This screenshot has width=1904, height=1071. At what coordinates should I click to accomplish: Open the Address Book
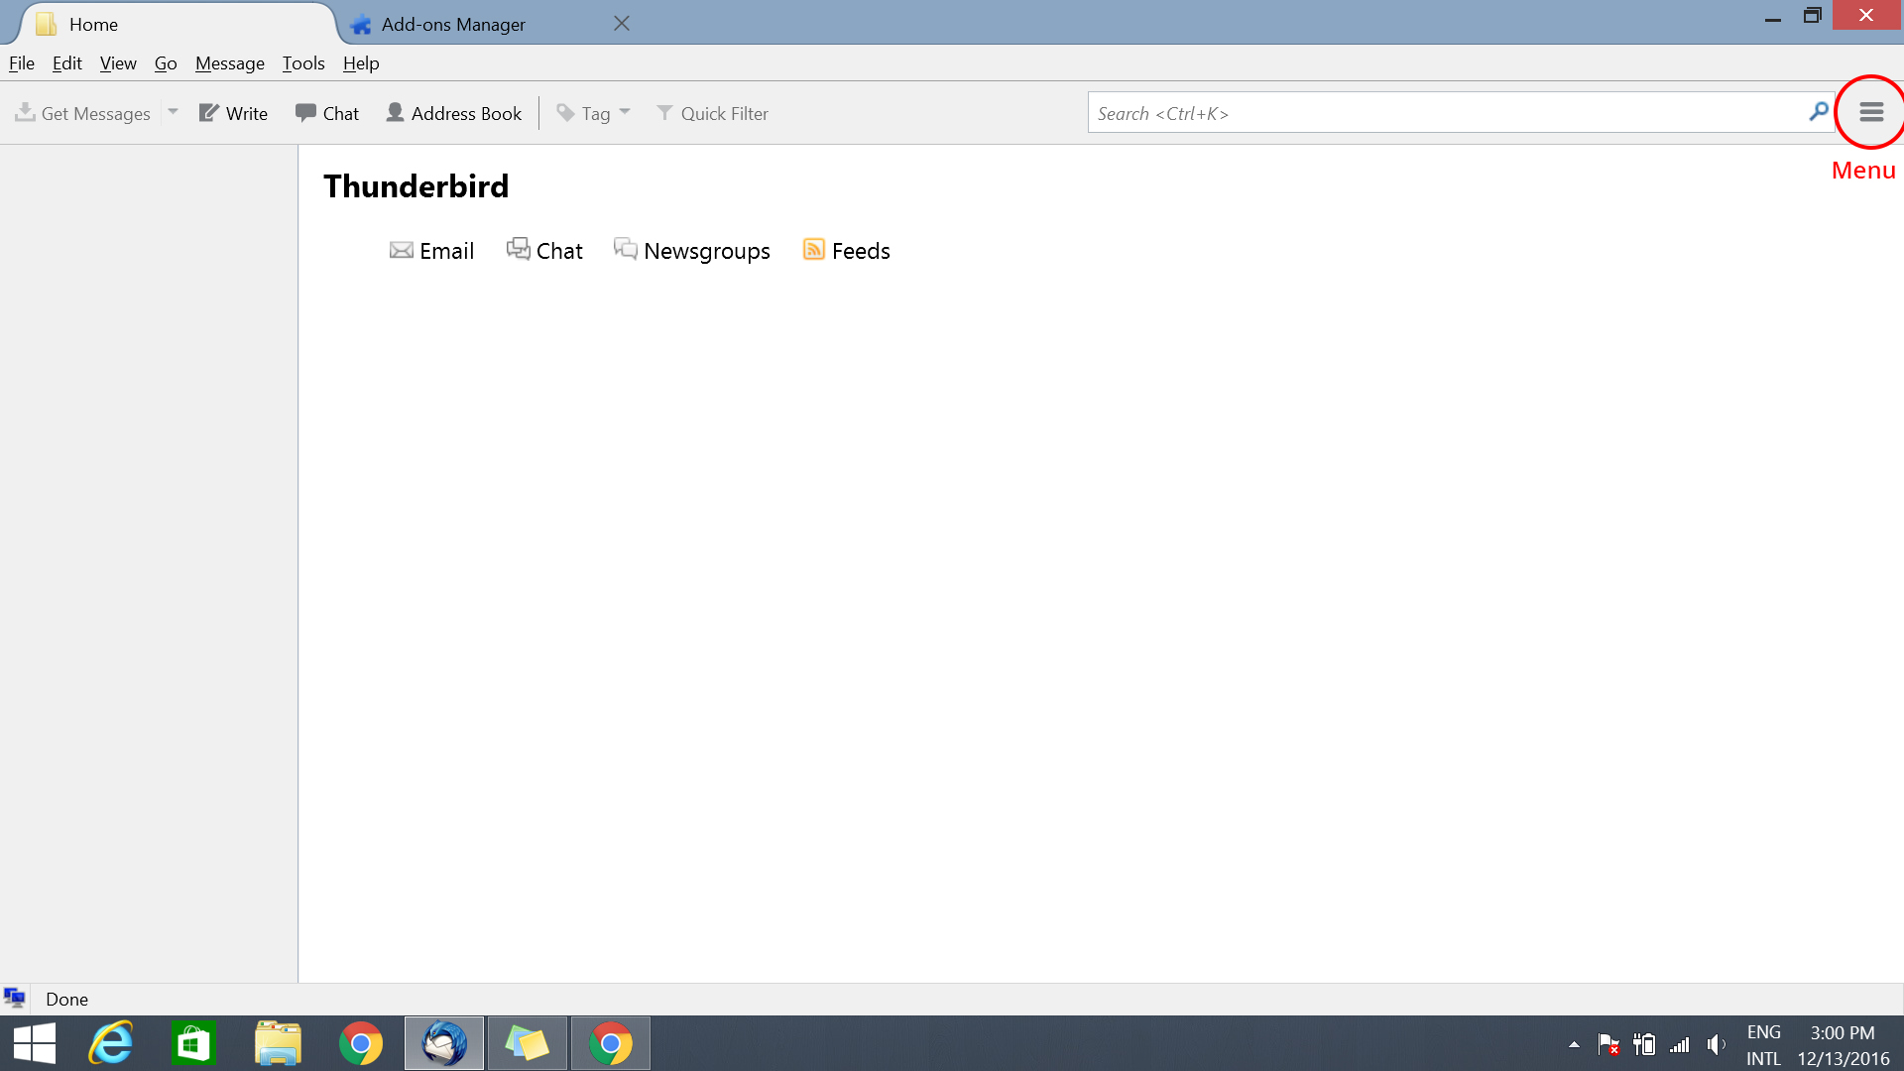click(453, 113)
